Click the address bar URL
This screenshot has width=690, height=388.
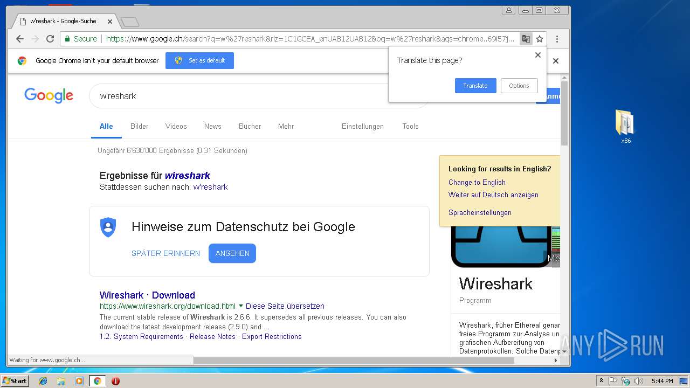[310, 39]
